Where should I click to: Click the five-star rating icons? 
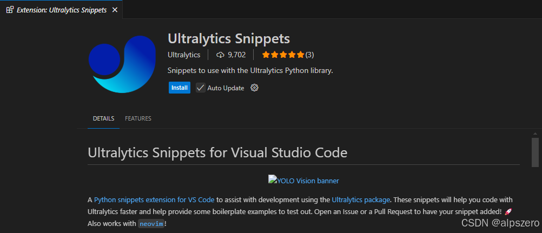point(283,55)
